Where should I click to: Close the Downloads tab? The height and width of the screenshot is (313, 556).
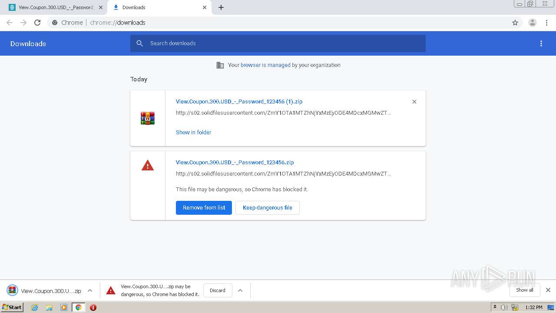point(205,7)
